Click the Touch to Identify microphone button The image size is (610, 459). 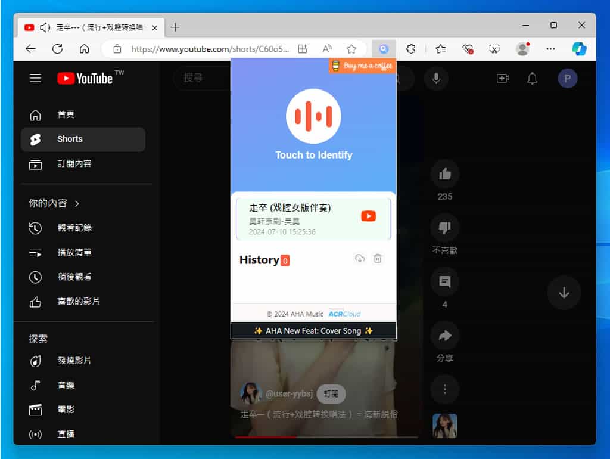pos(313,116)
